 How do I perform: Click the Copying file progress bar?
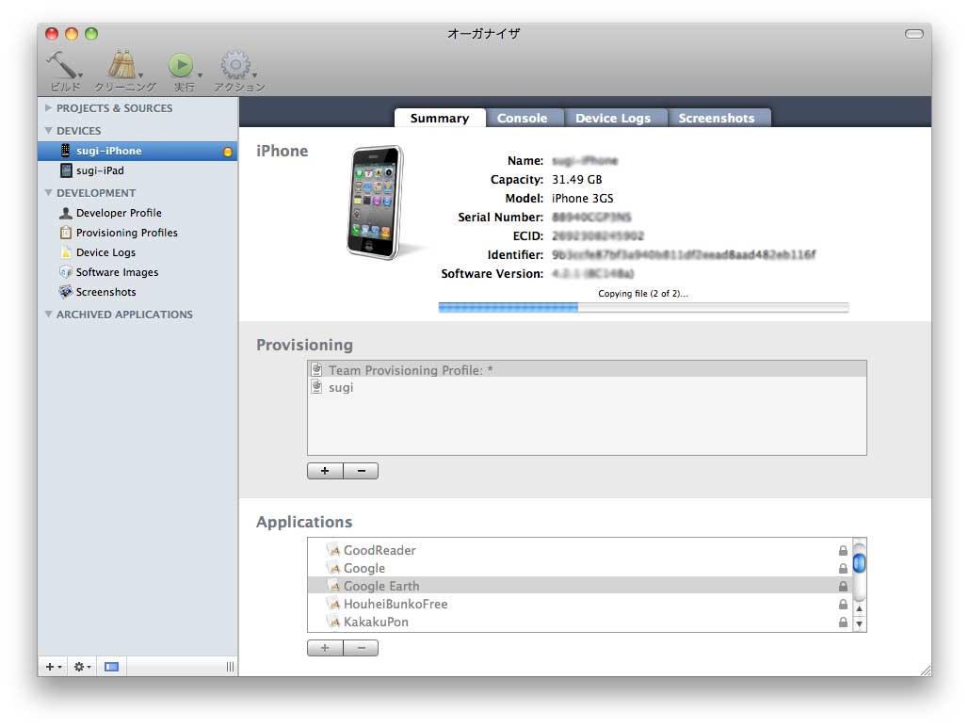[643, 307]
